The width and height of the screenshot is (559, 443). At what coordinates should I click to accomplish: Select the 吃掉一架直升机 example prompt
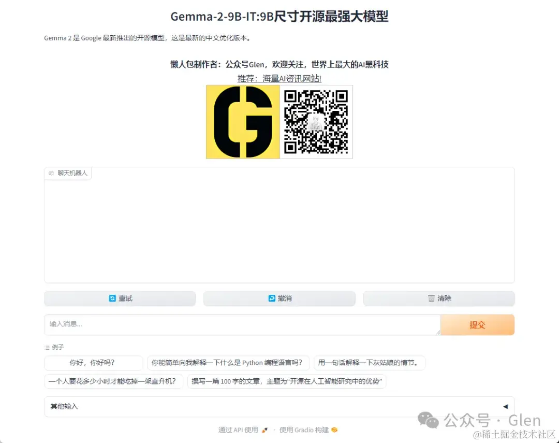(112, 381)
